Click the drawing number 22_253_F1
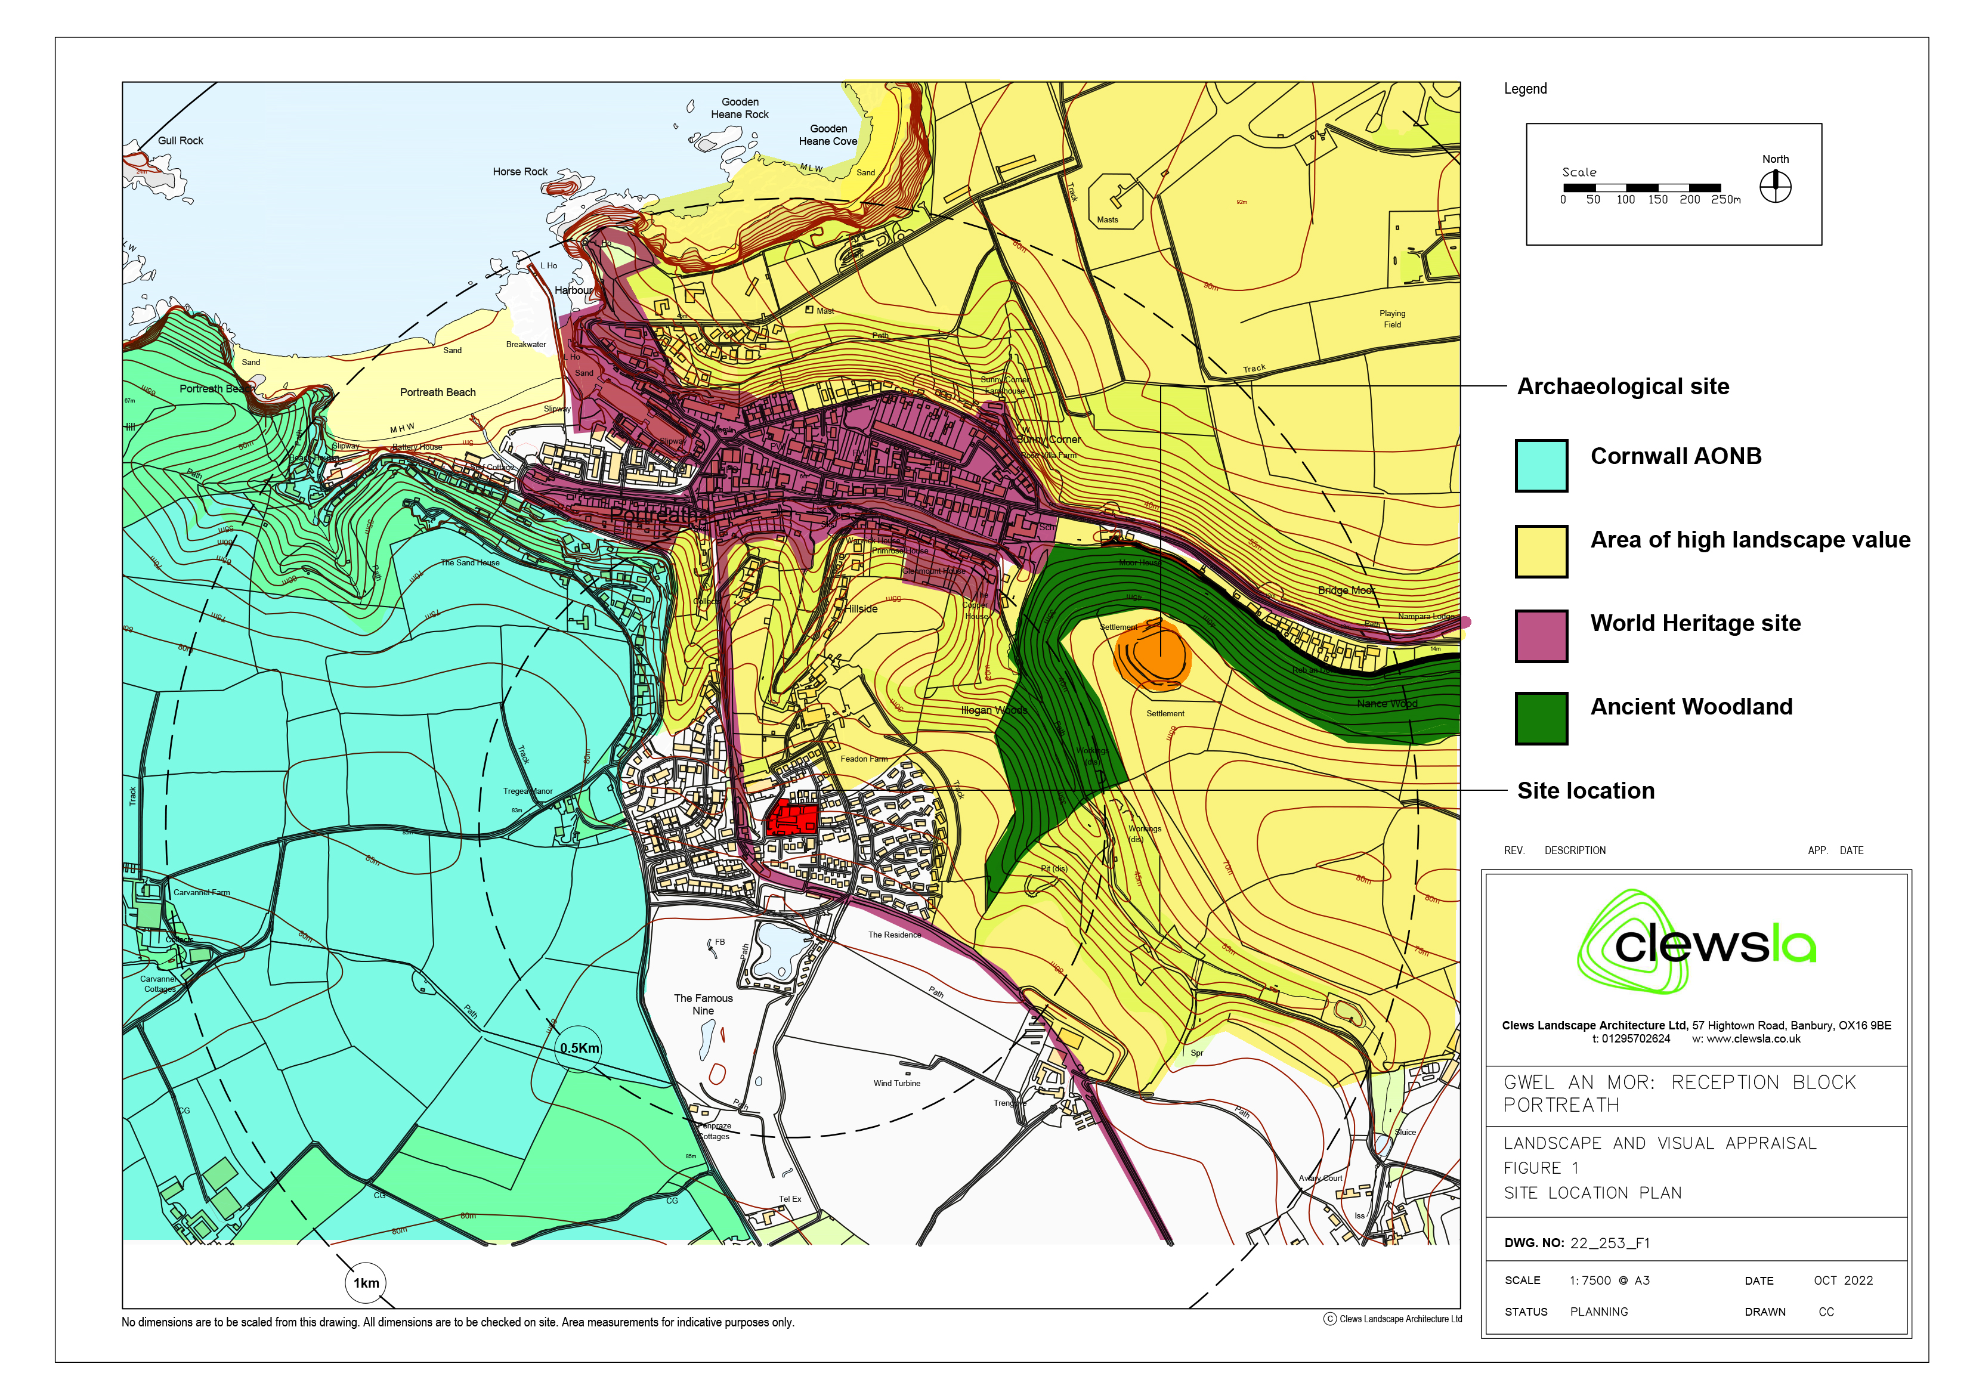This screenshot has width=1973, height=1395. [1610, 1243]
